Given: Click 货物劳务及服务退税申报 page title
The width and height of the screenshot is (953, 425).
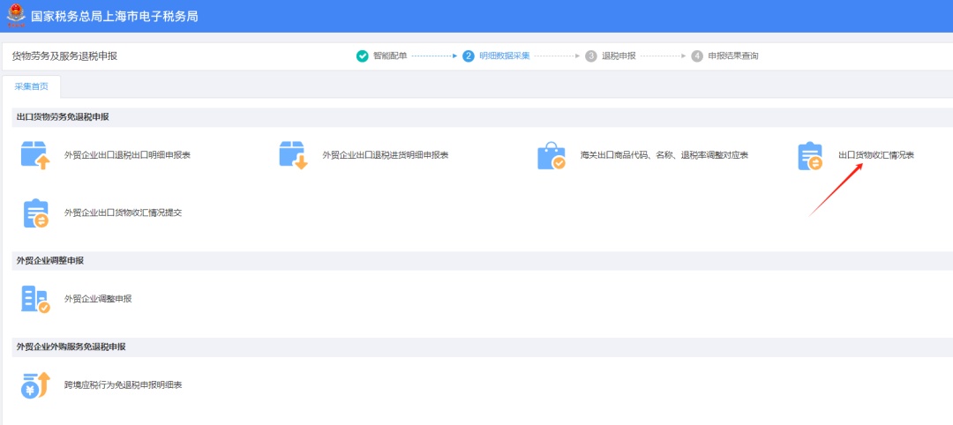Looking at the screenshot, I should tap(64, 56).
